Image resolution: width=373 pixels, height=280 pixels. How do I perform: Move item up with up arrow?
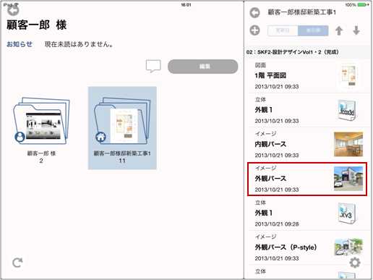(339, 30)
